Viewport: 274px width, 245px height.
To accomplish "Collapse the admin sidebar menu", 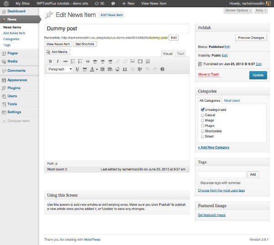I will [16, 121].
